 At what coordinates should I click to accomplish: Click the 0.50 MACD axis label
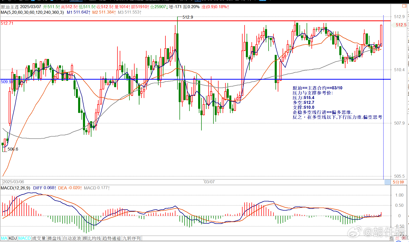click(399, 205)
